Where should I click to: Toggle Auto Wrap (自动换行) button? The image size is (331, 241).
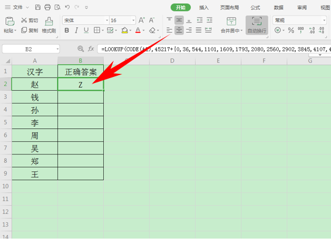pos(257,25)
